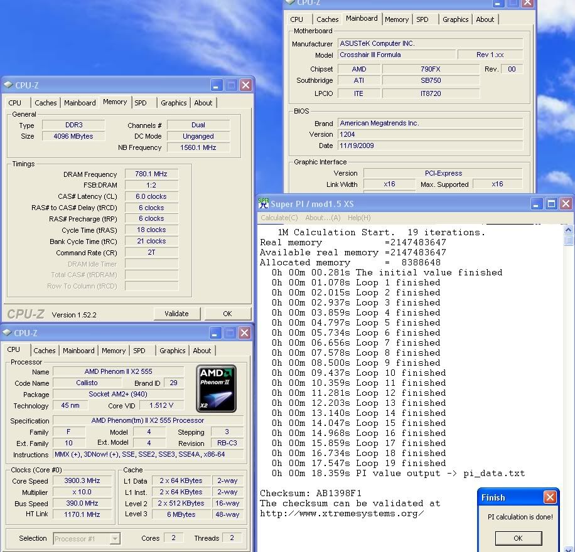
Task: Minimize the Super PI window
Action: (536, 204)
